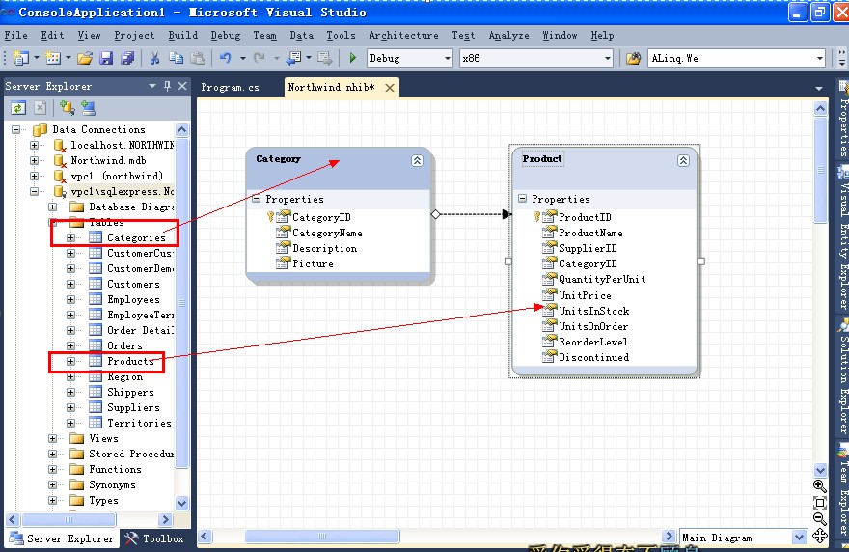The height and width of the screenshot is (552, 849).
Task: Select the Territories table
Action: click(x=139, y=423)
